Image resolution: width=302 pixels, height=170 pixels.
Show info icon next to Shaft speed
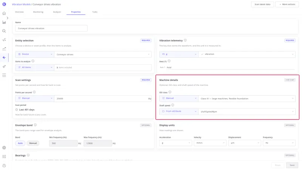173,105
